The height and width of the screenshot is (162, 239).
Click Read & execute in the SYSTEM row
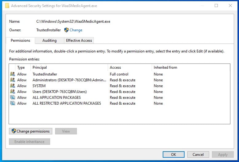tap(122, 86)
